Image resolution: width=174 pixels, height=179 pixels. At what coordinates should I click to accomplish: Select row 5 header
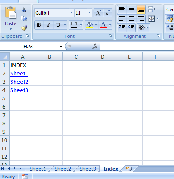coord(5,98)
